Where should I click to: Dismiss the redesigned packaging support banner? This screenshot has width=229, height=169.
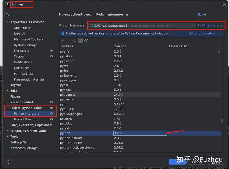click(x=220, y=33)
